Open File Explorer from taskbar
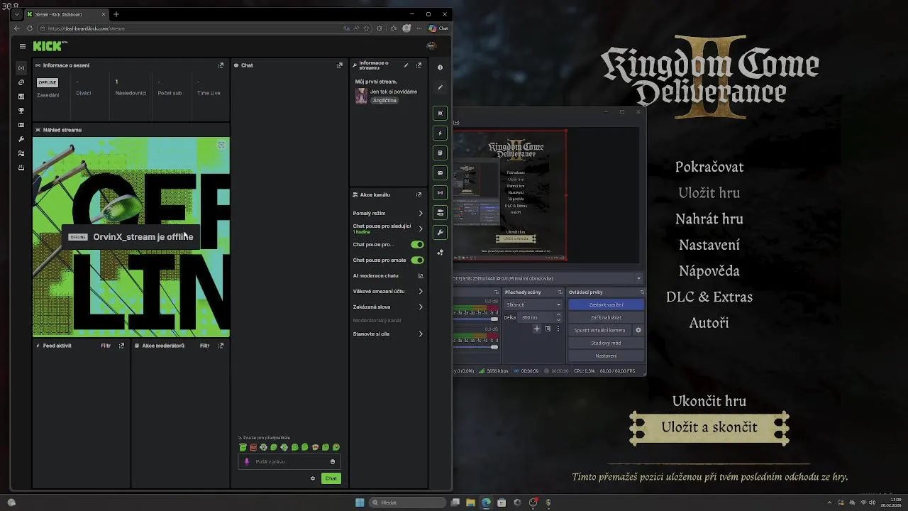Viewport: 908px width, 511px height. 470,502
